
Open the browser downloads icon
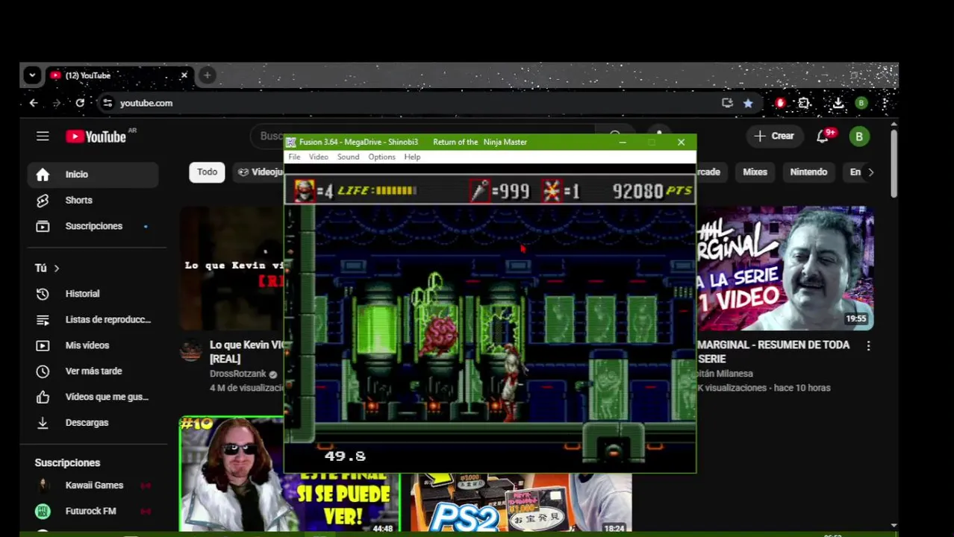coord(838,103)
